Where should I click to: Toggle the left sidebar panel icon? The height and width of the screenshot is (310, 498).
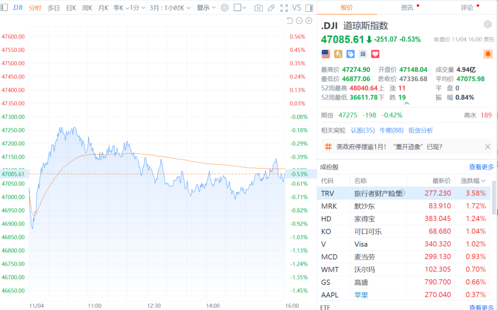tap(4, 7)
